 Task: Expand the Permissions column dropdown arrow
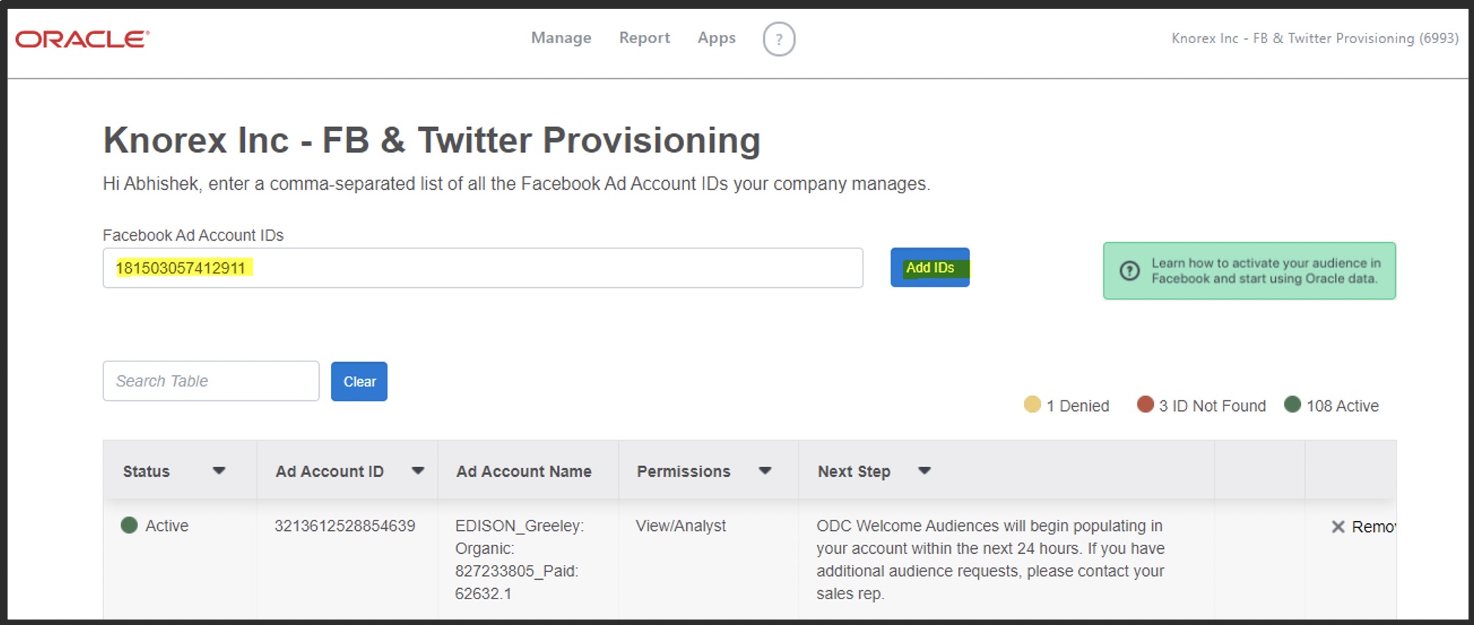coord(765,471)
